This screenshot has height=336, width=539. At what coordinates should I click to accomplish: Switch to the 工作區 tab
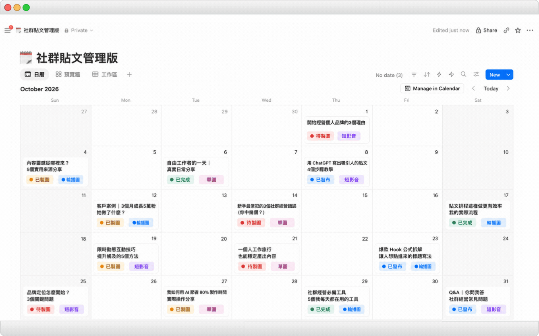click(105, 74)
